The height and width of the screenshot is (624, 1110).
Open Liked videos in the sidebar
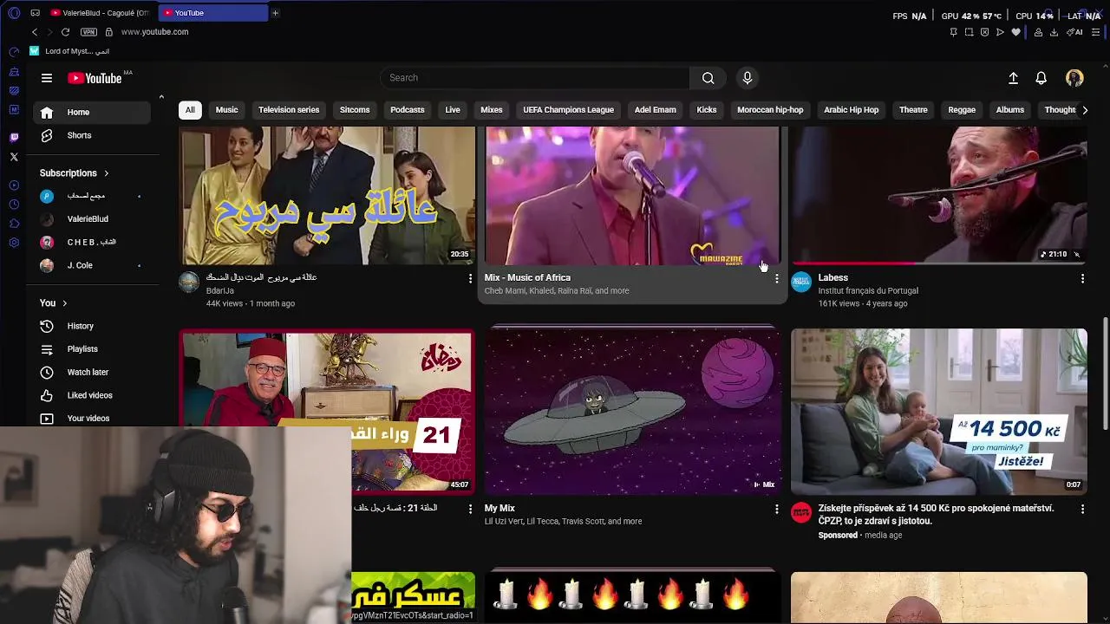[x=92, y=395]
